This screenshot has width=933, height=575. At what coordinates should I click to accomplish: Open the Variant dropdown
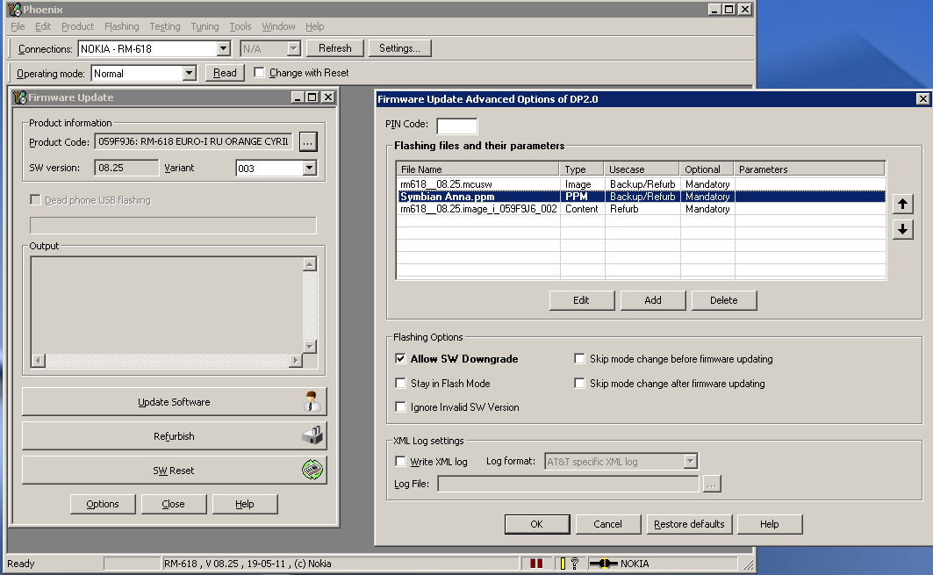pos(309,168)
